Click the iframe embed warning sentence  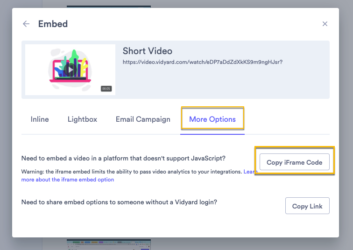point(132,172)
